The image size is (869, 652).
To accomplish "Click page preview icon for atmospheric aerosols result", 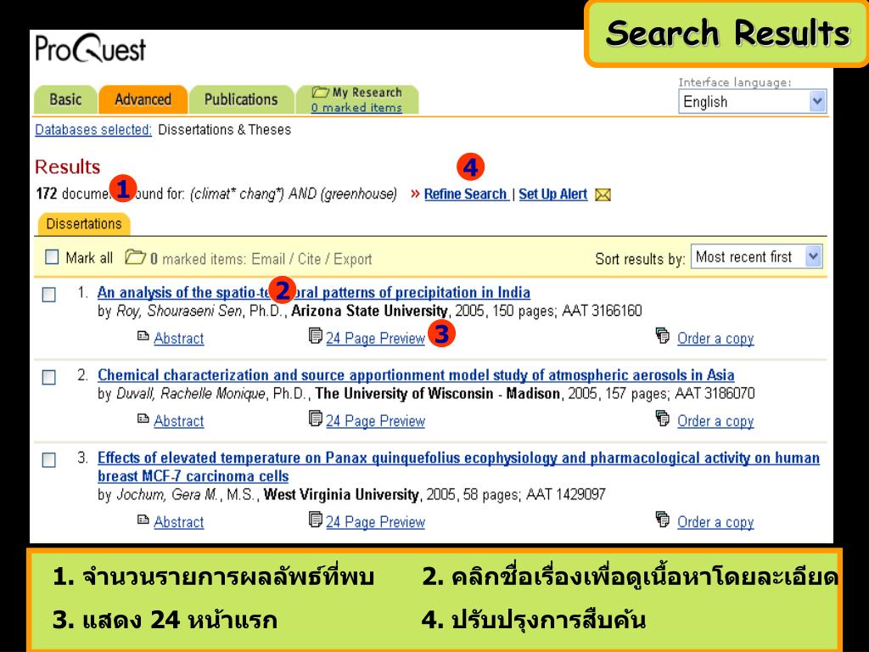I will (x=316, y=419).
